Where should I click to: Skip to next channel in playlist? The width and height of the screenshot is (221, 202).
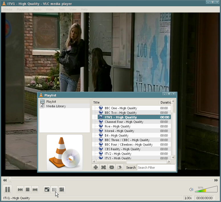point(35,189)
